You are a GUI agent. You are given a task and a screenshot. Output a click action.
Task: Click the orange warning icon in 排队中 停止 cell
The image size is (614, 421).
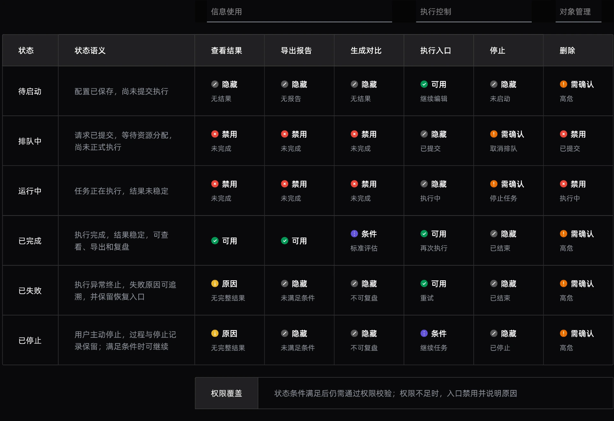tap(494, 134)
